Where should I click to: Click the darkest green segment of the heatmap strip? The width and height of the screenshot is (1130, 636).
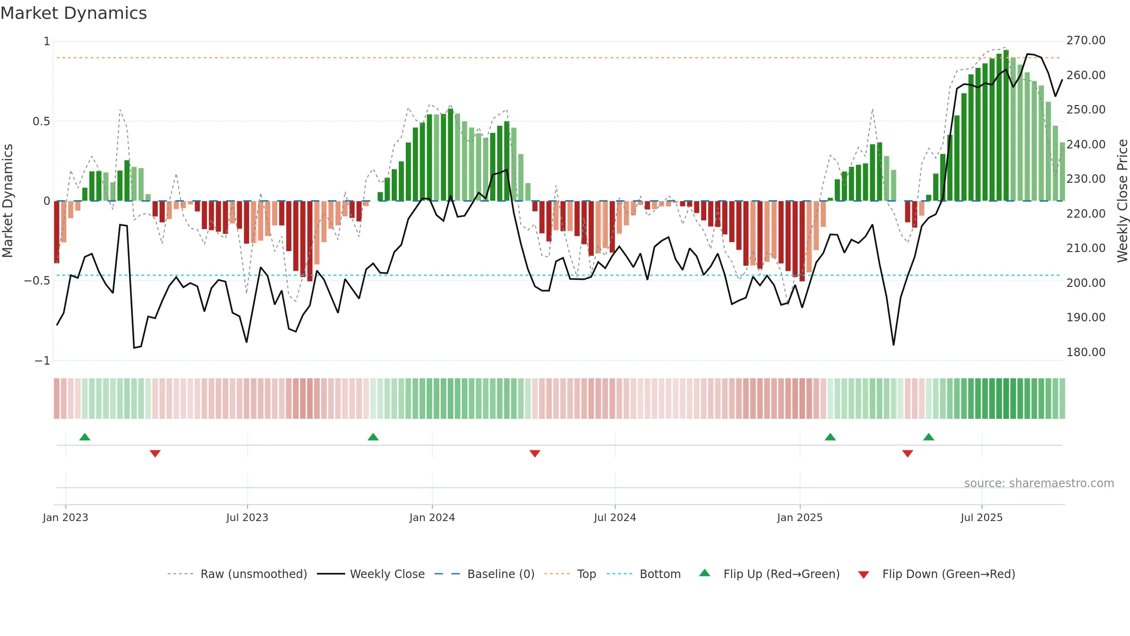[x=1006, y=399]
